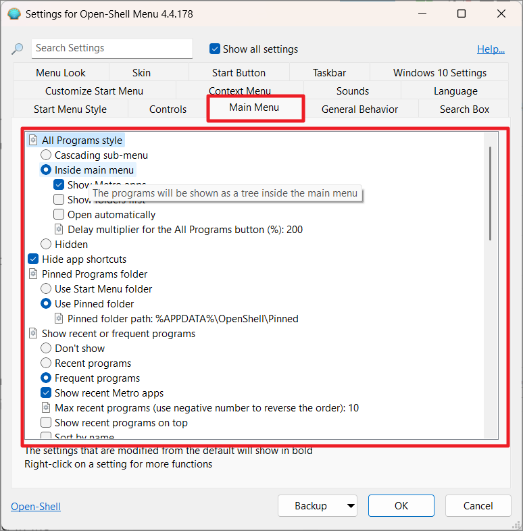Open the Customize Start Menu tab

pyautogui.click(x=94, y=91)
